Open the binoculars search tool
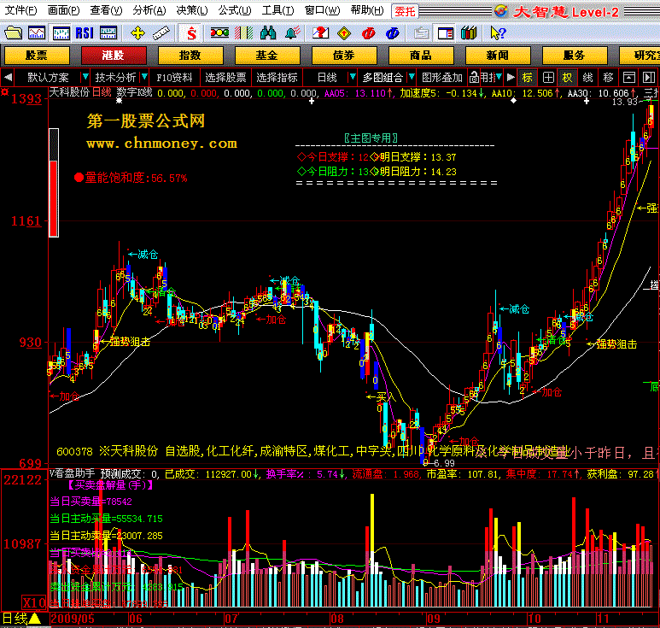This screenshot has height=628, width=660. pos(268,32)
